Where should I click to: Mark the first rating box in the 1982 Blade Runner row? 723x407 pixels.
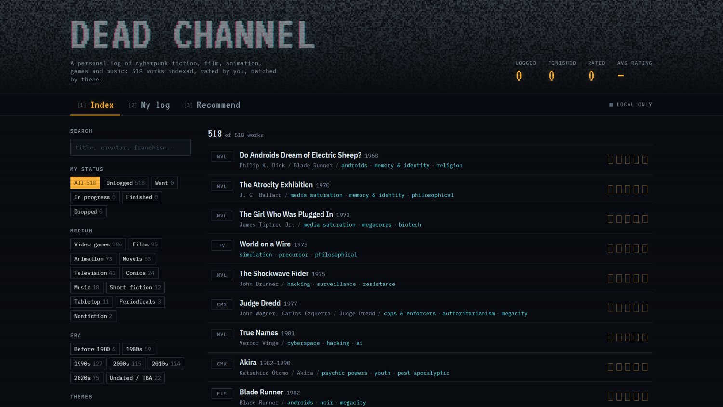point(611,397)
